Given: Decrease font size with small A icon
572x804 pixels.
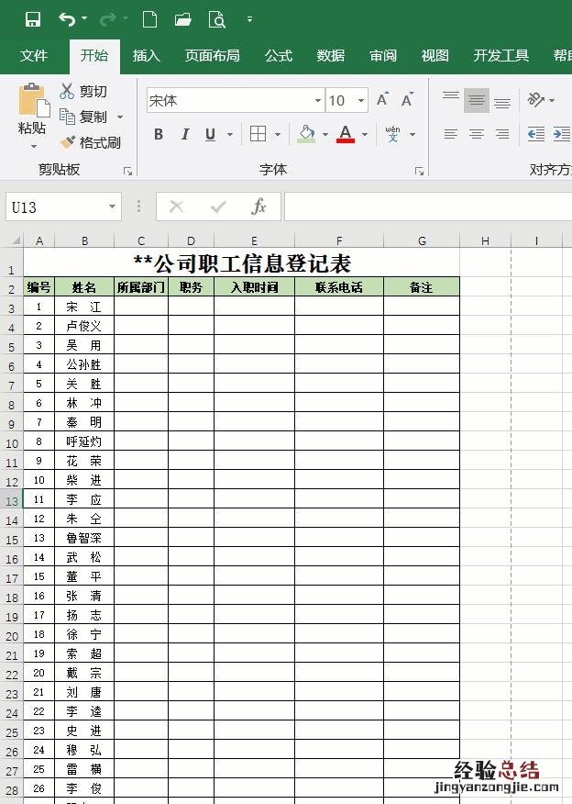Looking at the screenshot, I should click(408, 99).
